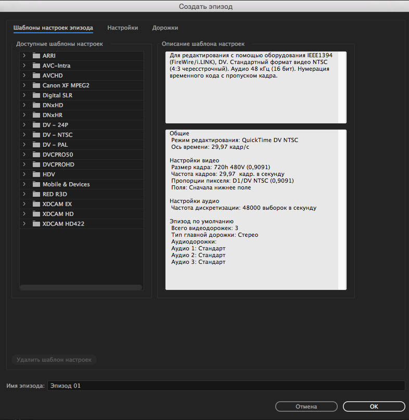This screenshot has width=409, height=420.
Task: Select the DVCPROHD preset folder label
Action: [x=58, y=164]
